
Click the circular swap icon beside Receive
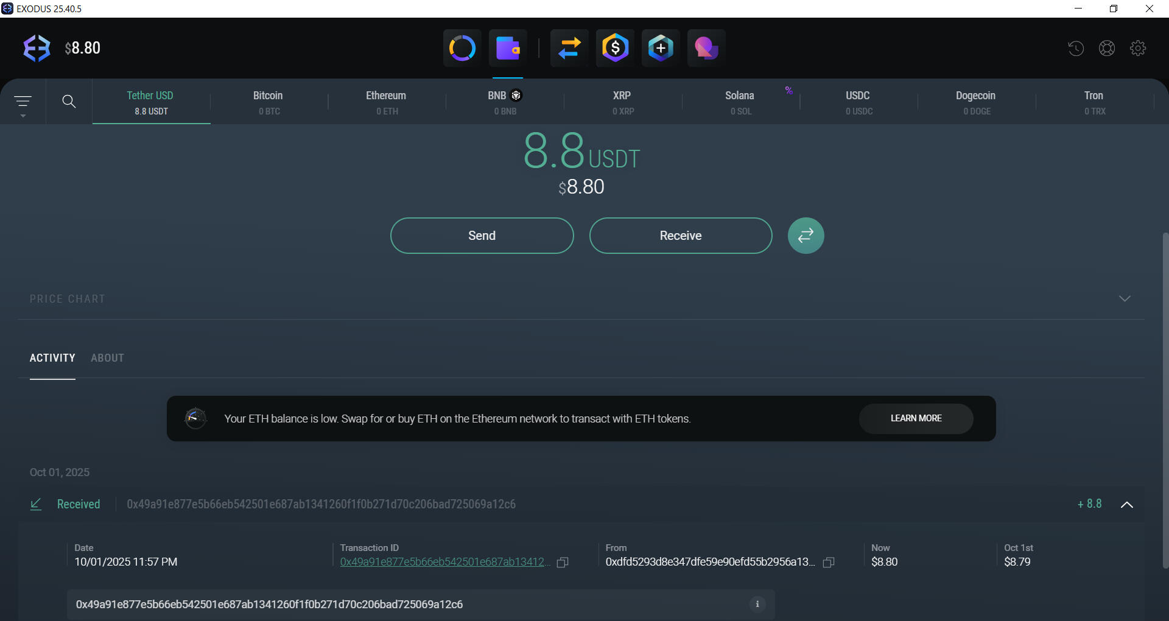[x=806, y=236]
